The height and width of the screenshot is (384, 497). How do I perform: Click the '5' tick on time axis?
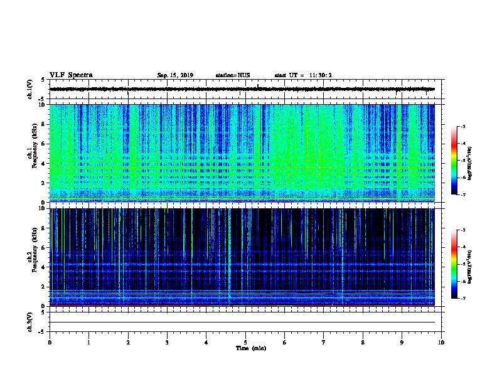coord(245,343)
